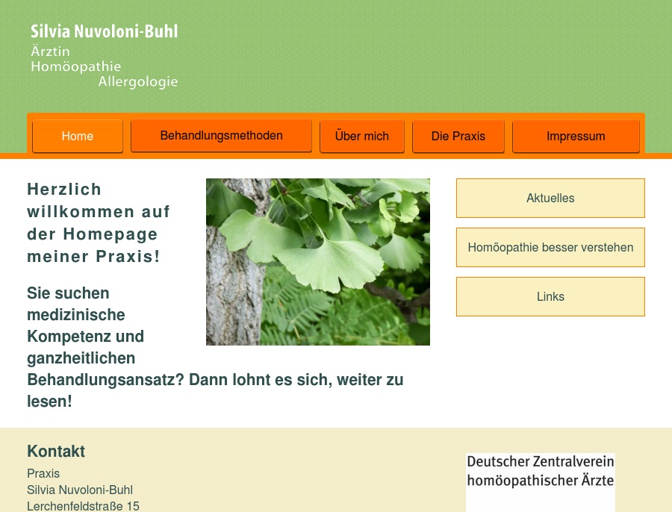The height and width of the screenshot is (512, 672).
Task: Go to the Home navigation tab
Action: click(x=78, y=136)
